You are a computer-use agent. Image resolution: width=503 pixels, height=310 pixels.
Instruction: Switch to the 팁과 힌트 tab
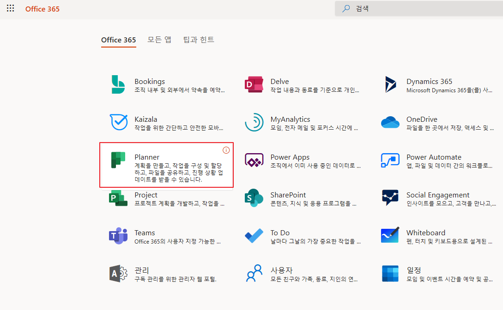[x=199, y=40]
